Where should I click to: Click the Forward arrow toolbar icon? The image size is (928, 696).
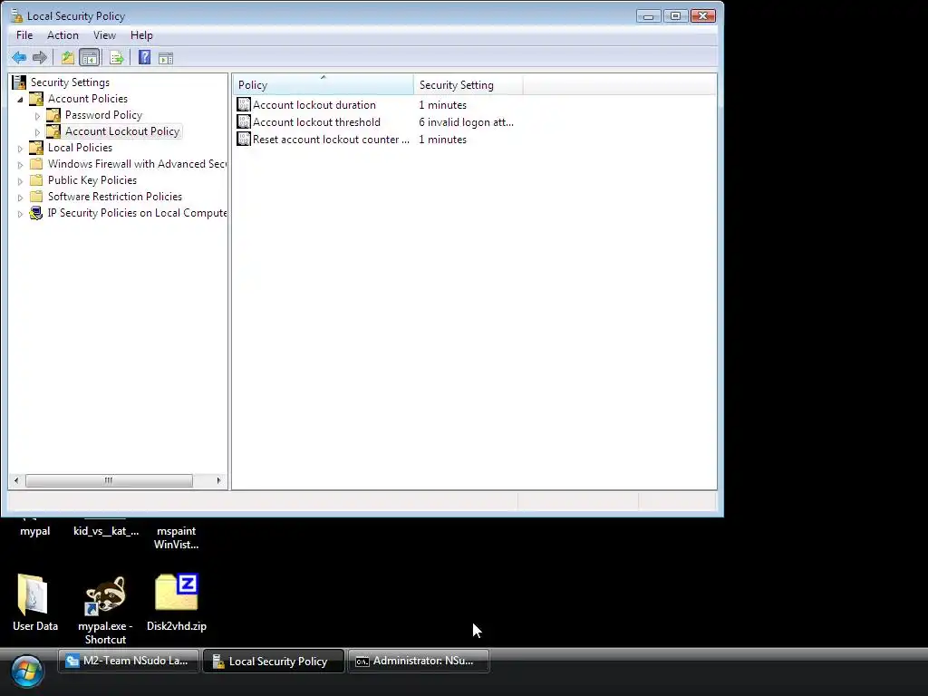point(40,57)
